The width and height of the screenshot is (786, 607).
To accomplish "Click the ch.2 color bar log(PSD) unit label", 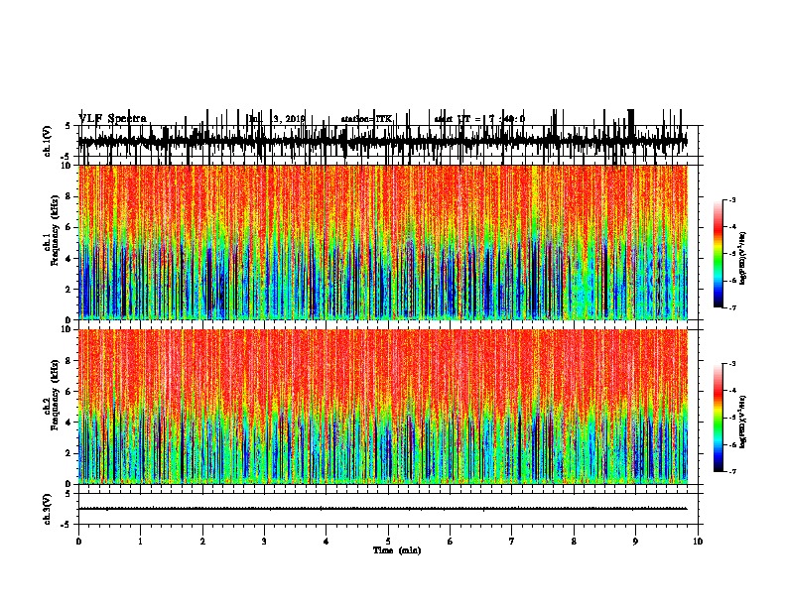I will (743, 422).
